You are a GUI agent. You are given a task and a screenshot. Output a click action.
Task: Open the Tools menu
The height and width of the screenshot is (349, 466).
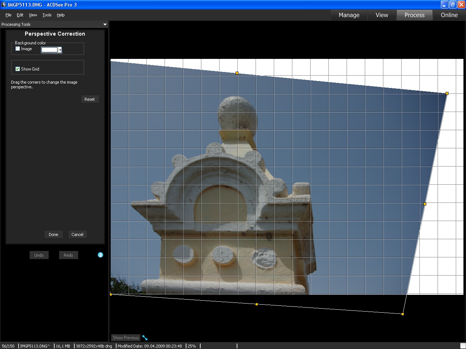pos(47,15)
